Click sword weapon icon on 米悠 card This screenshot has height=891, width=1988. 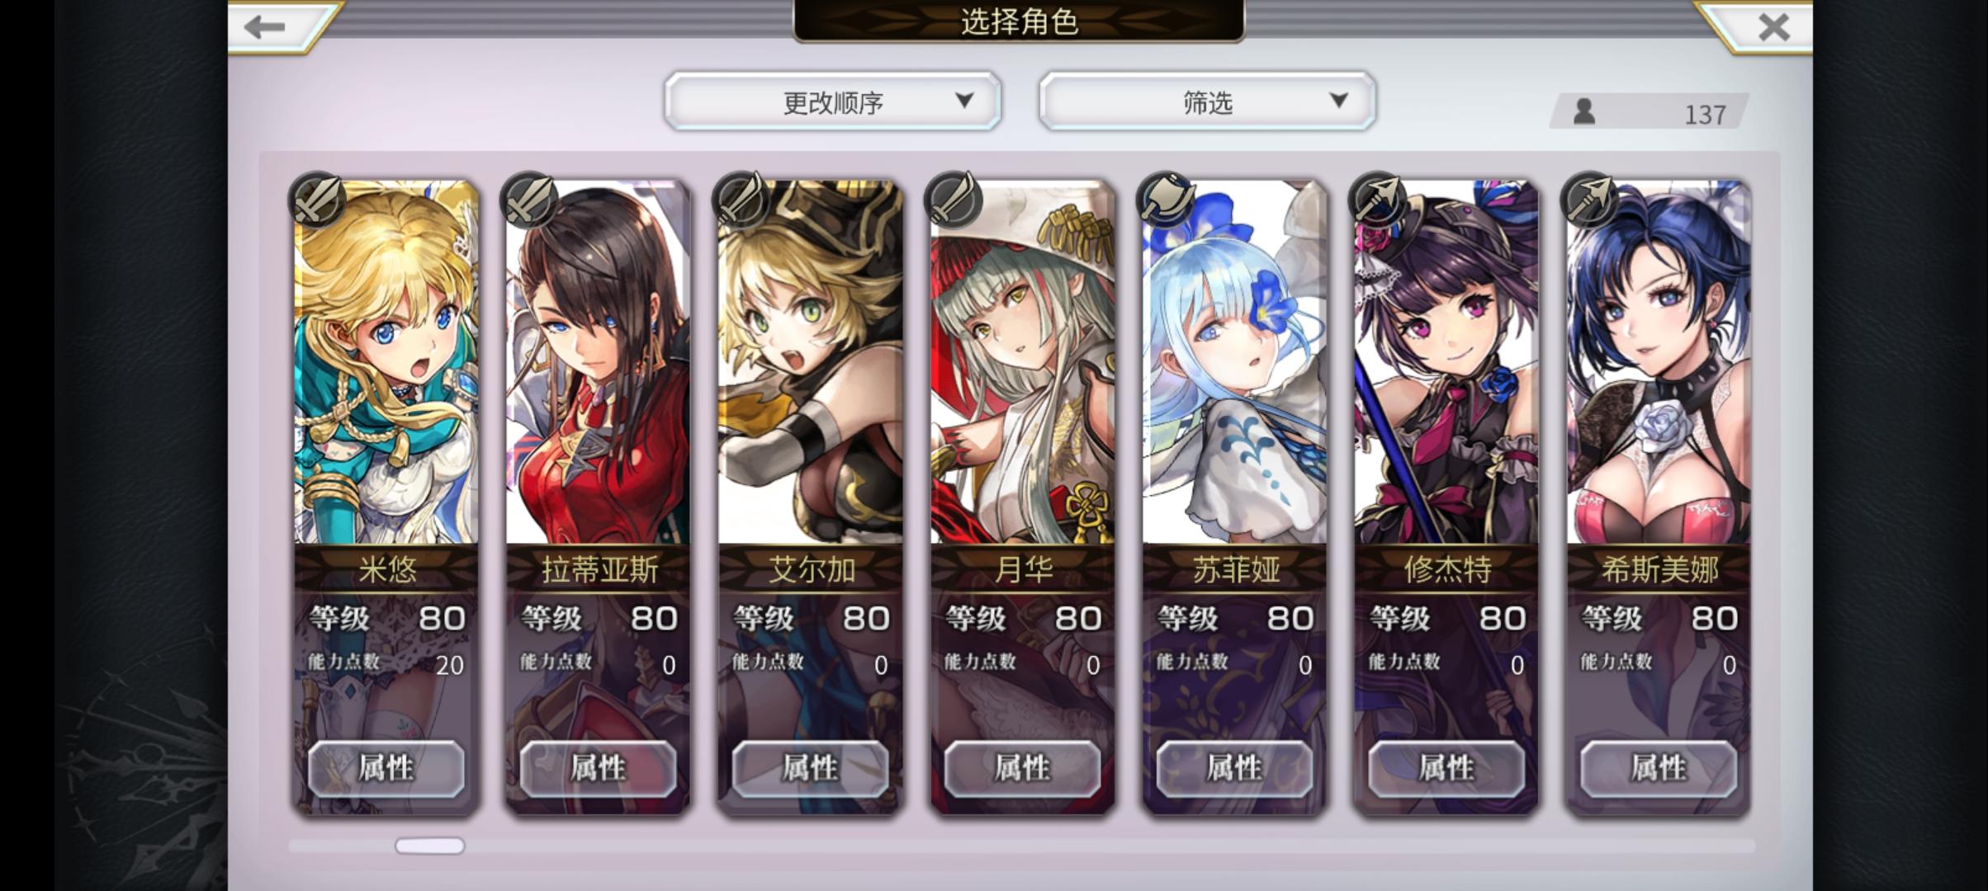[x=317, y=200]
